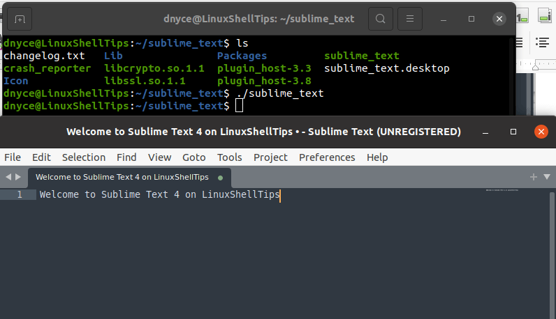Close the terminal window
Screen dimensions: 556x319
[x=499, y=19]
